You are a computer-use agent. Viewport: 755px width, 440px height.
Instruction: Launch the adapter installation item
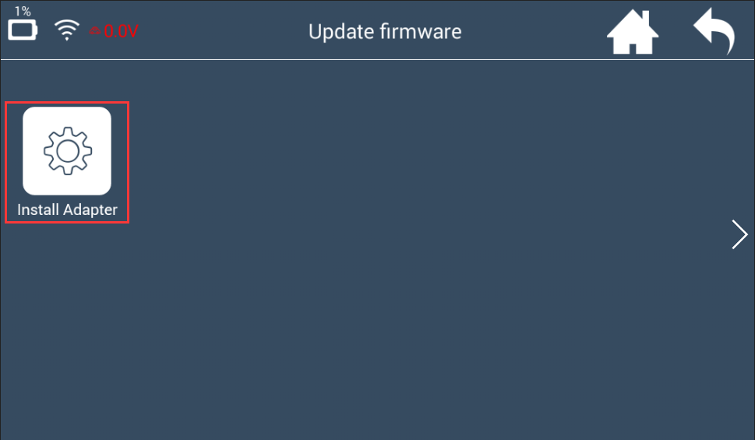click(67, 162)
